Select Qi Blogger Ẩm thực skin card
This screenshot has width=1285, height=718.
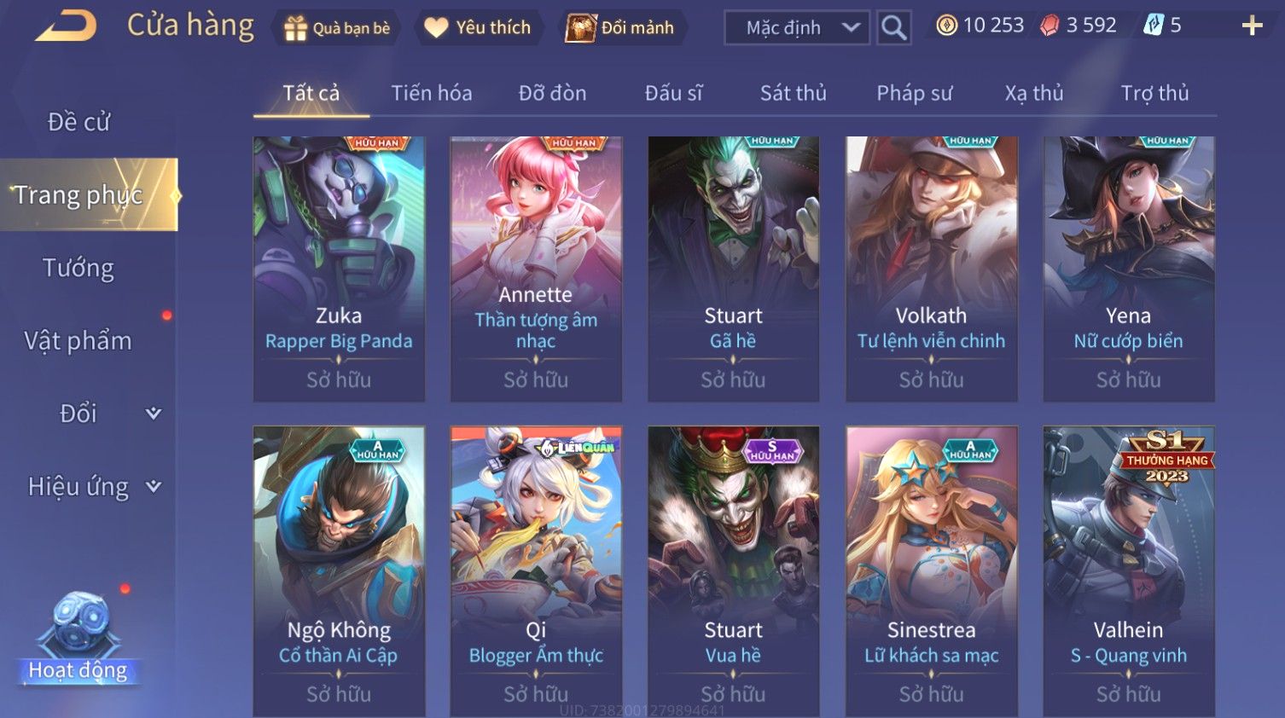pyautogui.click(x=536, y=570)
